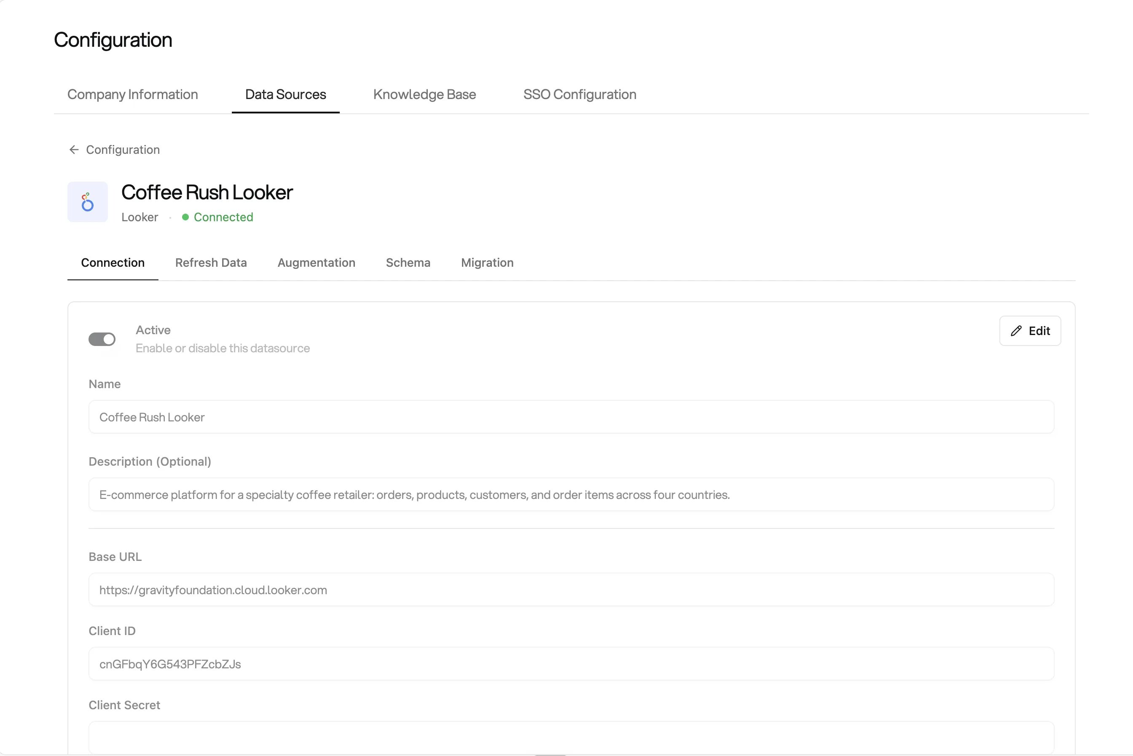Viewport: 1133px width, 756px height.
Task: Switch to the Augmentation sub-tab
Action: pyautogui.click(x=316, y=263)
